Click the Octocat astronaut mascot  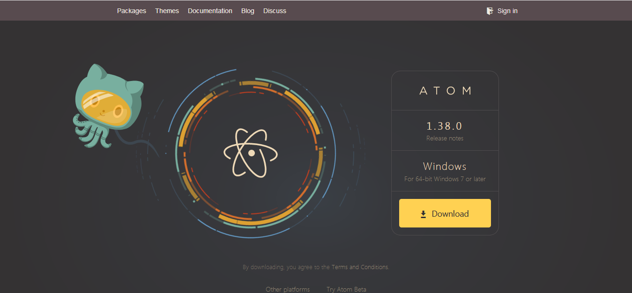(108, 106)
